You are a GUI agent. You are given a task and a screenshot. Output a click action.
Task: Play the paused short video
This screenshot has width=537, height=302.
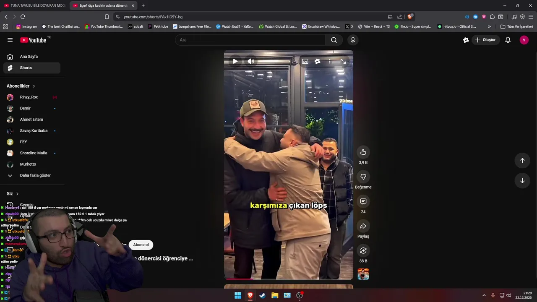pos(235,61)
